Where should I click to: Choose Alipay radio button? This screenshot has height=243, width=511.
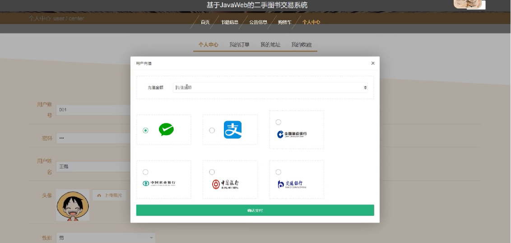[x=212, y=131]
